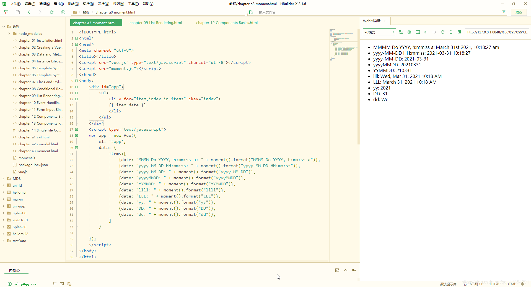The image size is (531, 287).
Task: Click the browser URL address field
Action: pyautogui.click(x=497, y=32)
